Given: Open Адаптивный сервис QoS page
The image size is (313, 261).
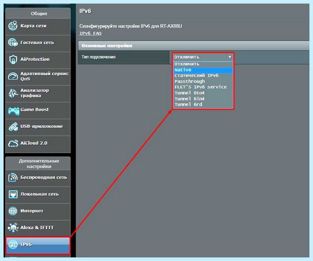Looking at the screenshot, I should [x=38, y=77].
